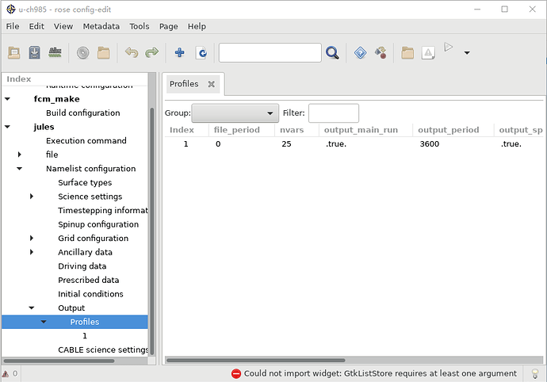Image resolution: width=547 pixels, height=382 pixels.
Task: Expand the Grid configuration node
Action: (x=32, y=239)
